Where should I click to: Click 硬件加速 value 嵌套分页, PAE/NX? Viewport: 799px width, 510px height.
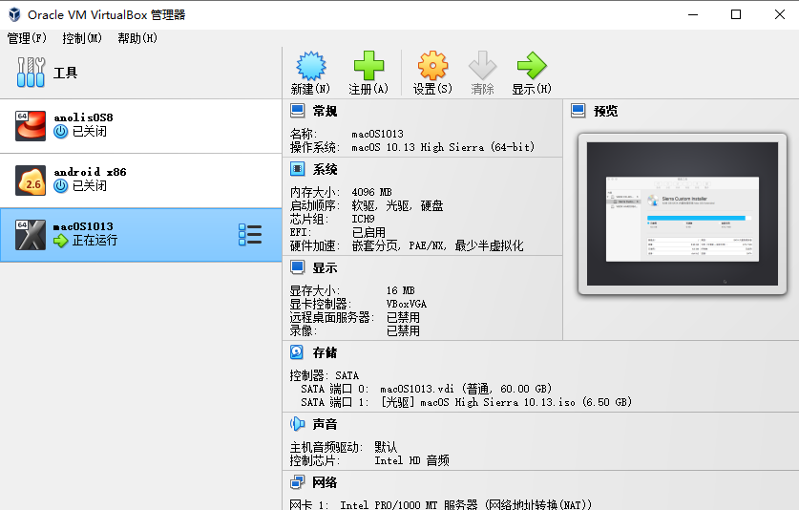click(x=437, y=245)
